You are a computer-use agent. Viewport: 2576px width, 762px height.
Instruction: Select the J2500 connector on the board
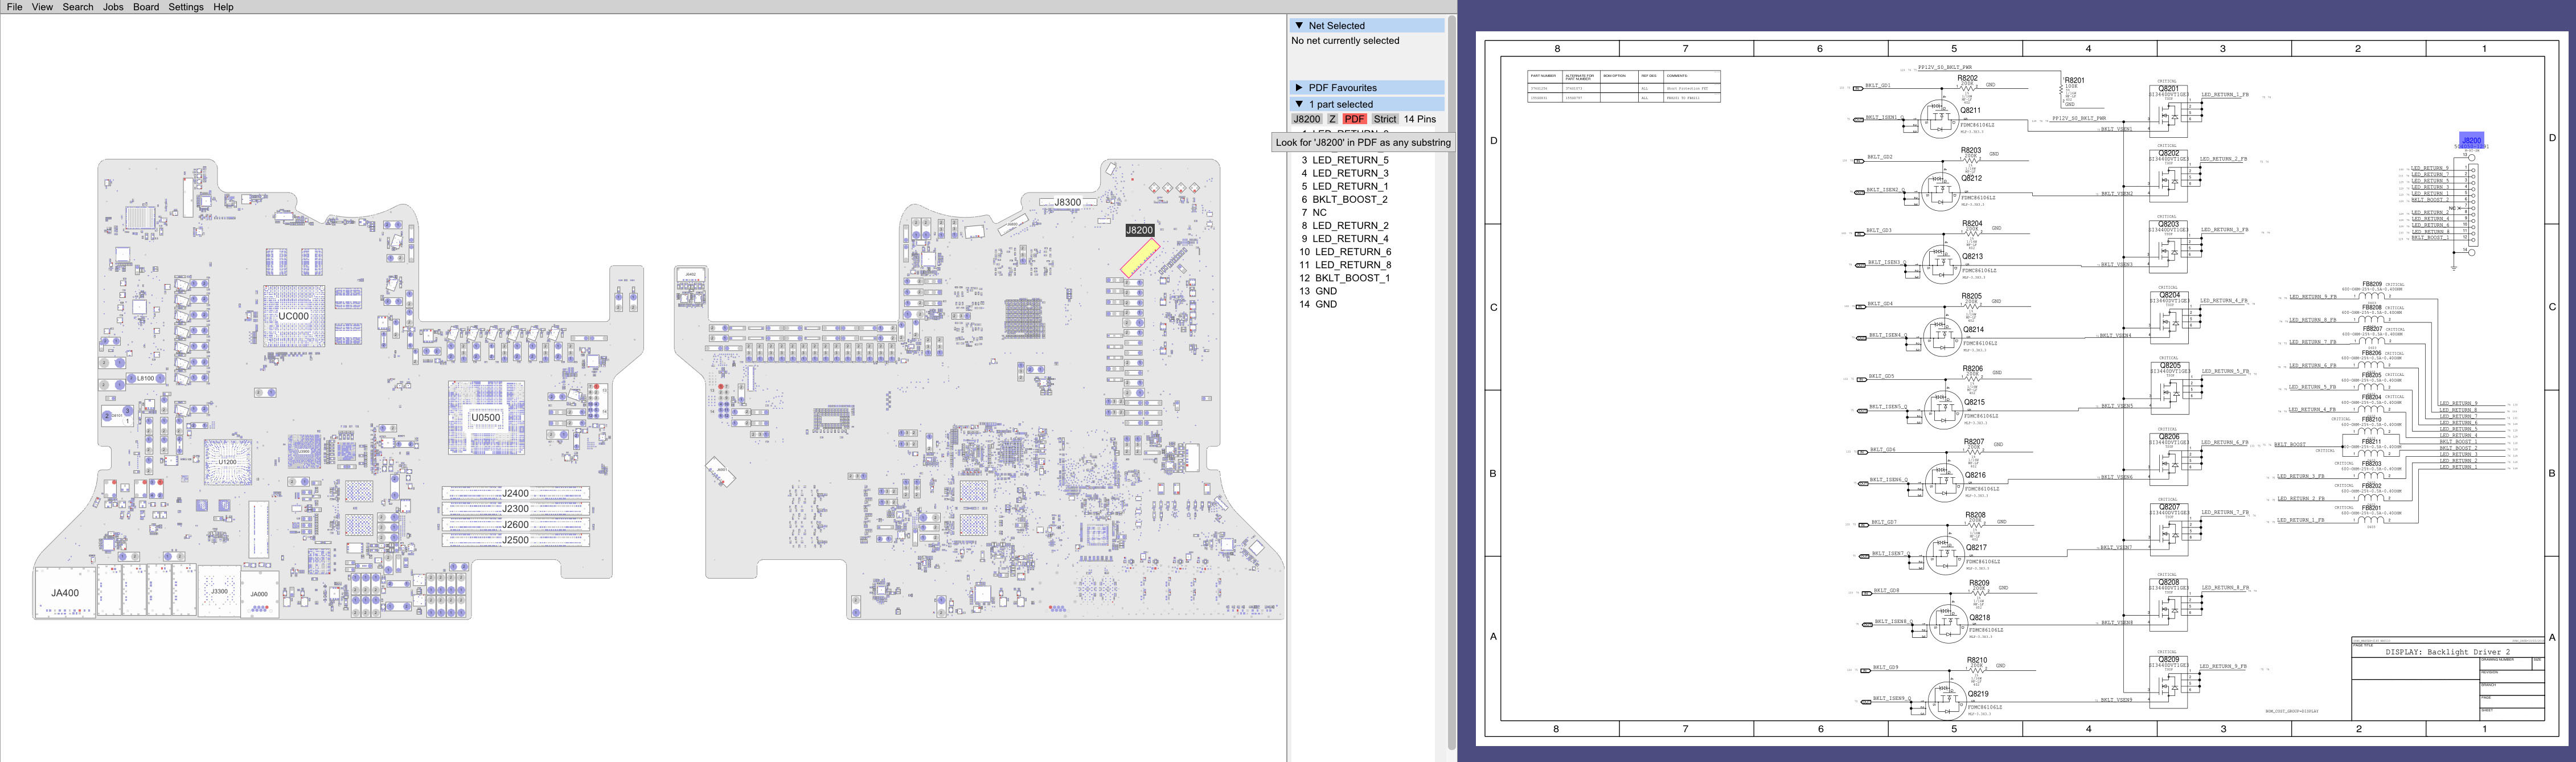point(516,540)
